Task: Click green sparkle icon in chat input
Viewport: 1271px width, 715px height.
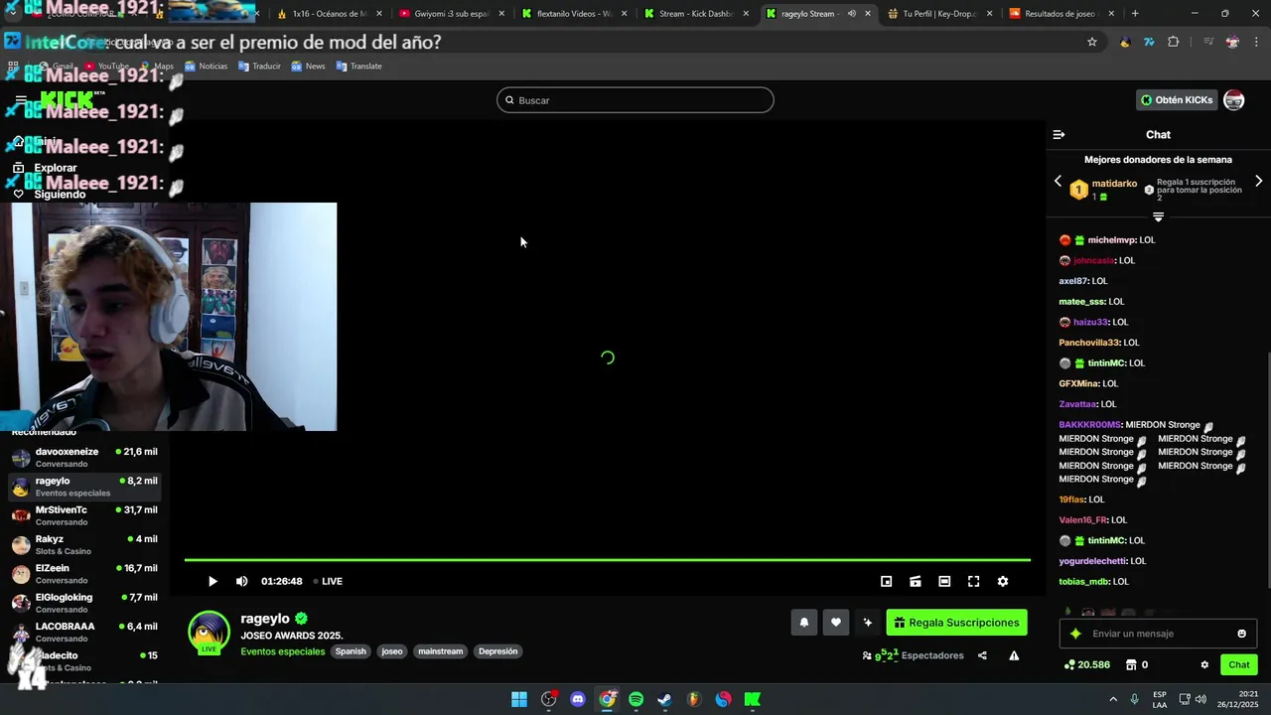Action: coord(1075,634)
